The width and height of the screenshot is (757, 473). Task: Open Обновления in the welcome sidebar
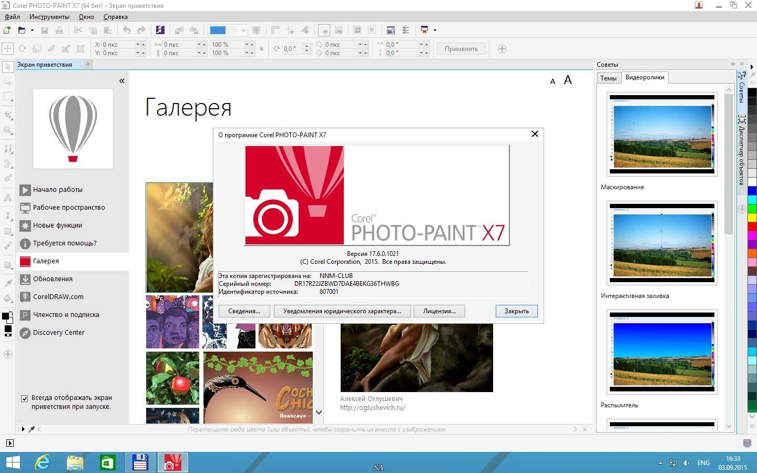coord(53,279)
